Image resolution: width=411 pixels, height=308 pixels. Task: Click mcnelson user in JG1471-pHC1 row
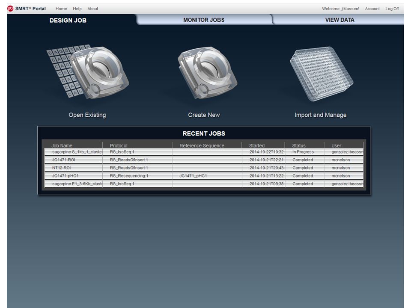[x=340, y=176]
